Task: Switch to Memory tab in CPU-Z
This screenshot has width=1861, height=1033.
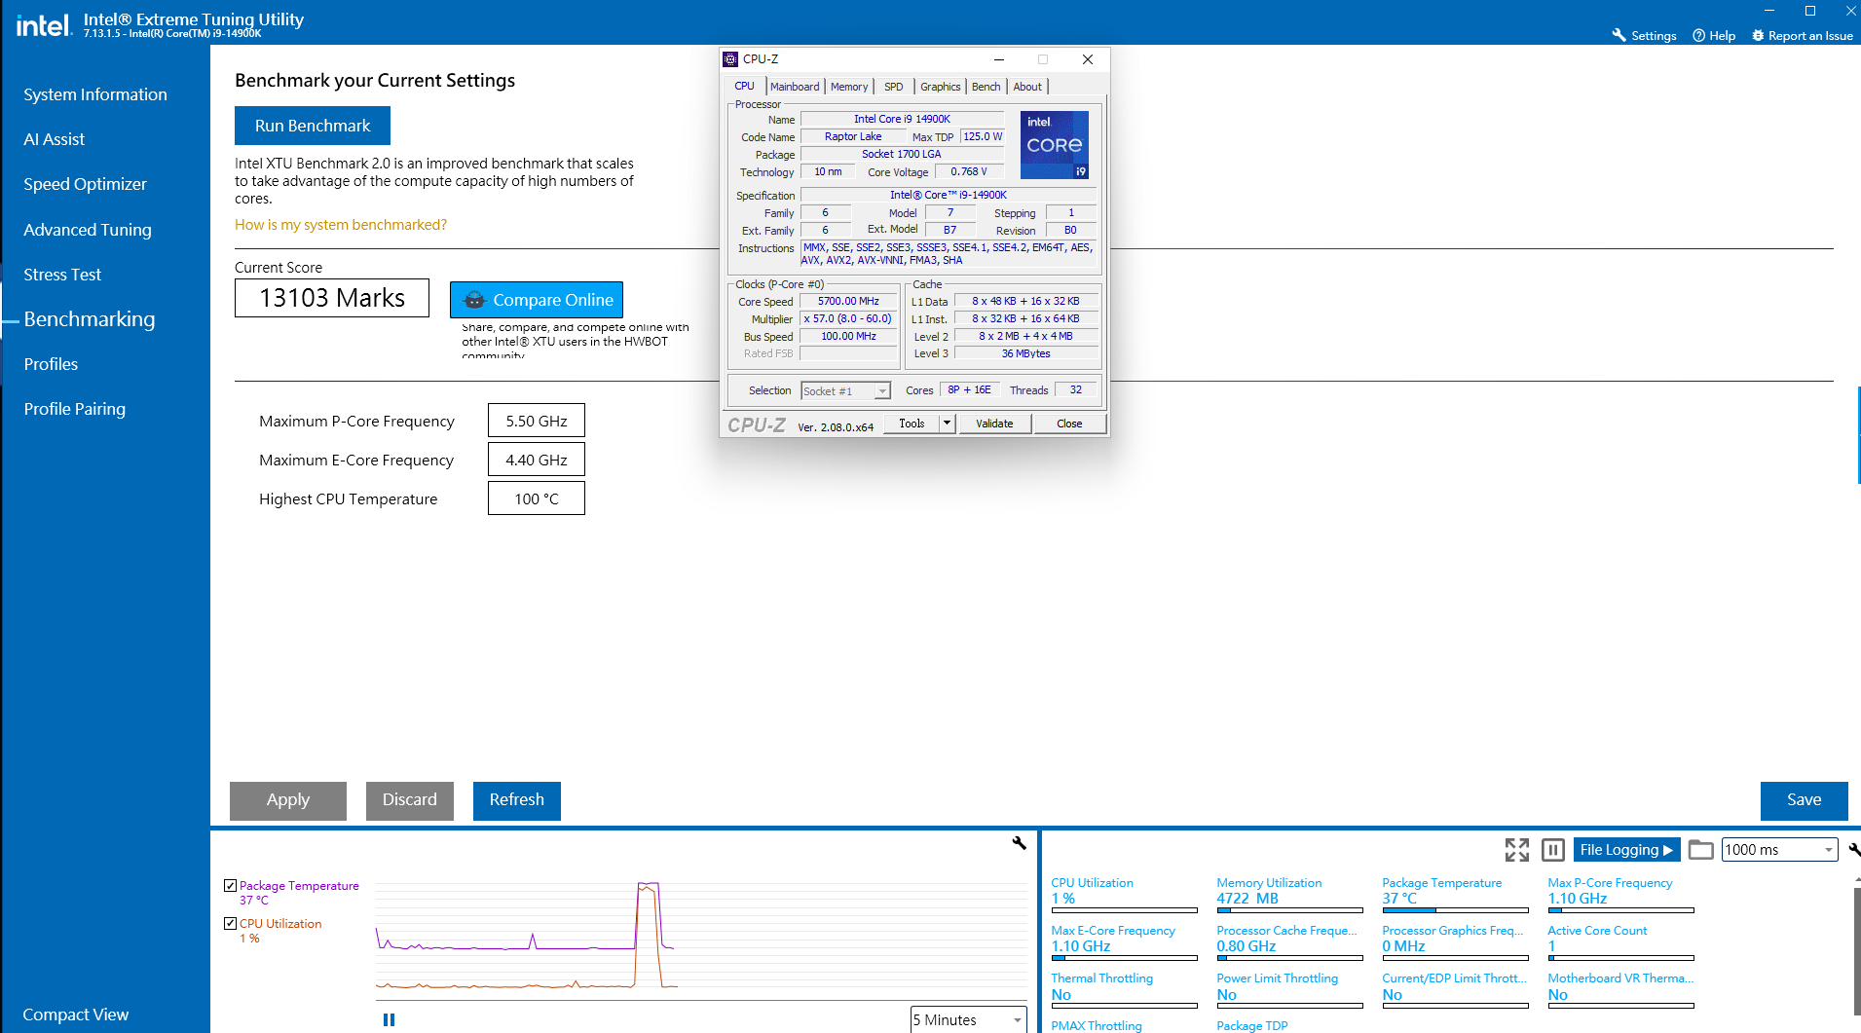Action: [849, 87]
